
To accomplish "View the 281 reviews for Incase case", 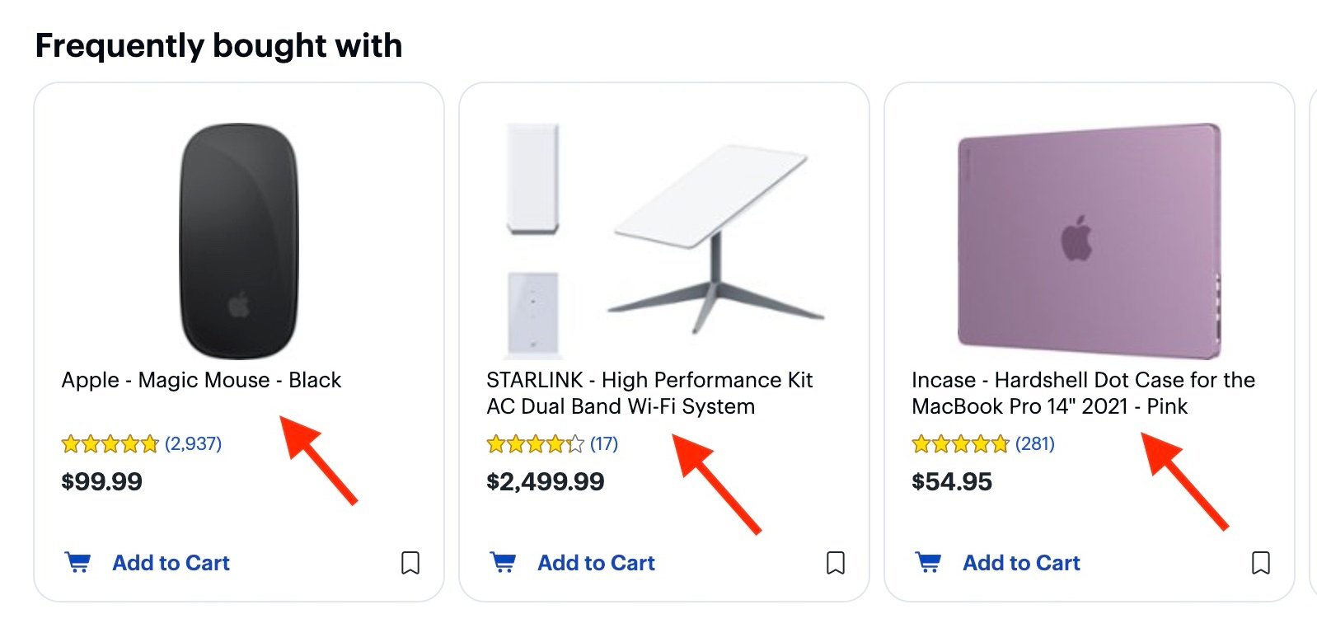I will [x=1035, y=444].
